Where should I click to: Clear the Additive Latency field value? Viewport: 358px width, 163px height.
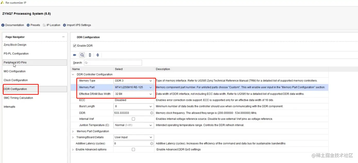[x=152, y=143]
